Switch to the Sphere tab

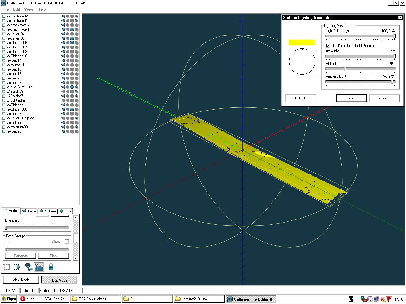point(48,211)
